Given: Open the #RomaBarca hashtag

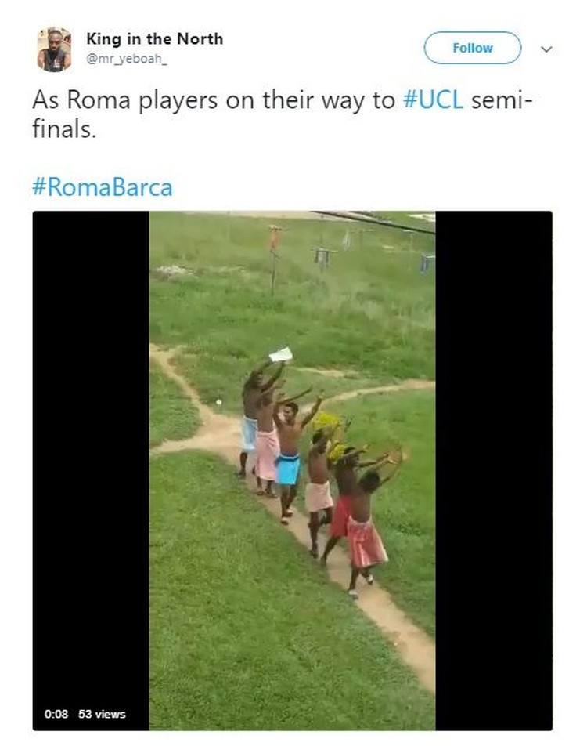Looking at the screenshot, I should click(x=103, y=187).
